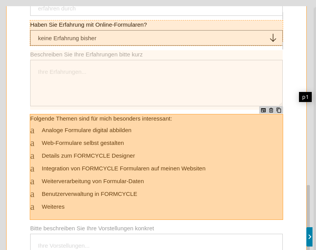Open the element layout template icon
The width and height of the screenshot is (316, 250).
263,110
